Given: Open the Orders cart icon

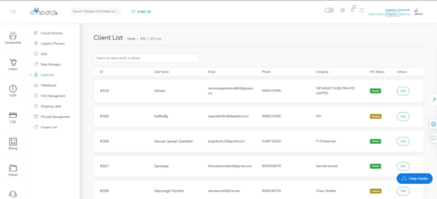Looking at the screenshot, I should pyautogui.click(x=13, y=64).
